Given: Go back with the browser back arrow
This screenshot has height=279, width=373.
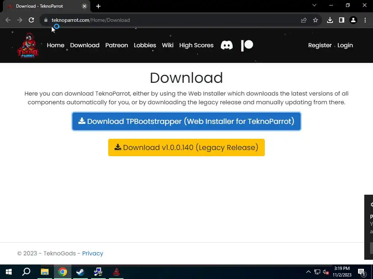Looking at the screenshot, I should [x=8, y=20].
